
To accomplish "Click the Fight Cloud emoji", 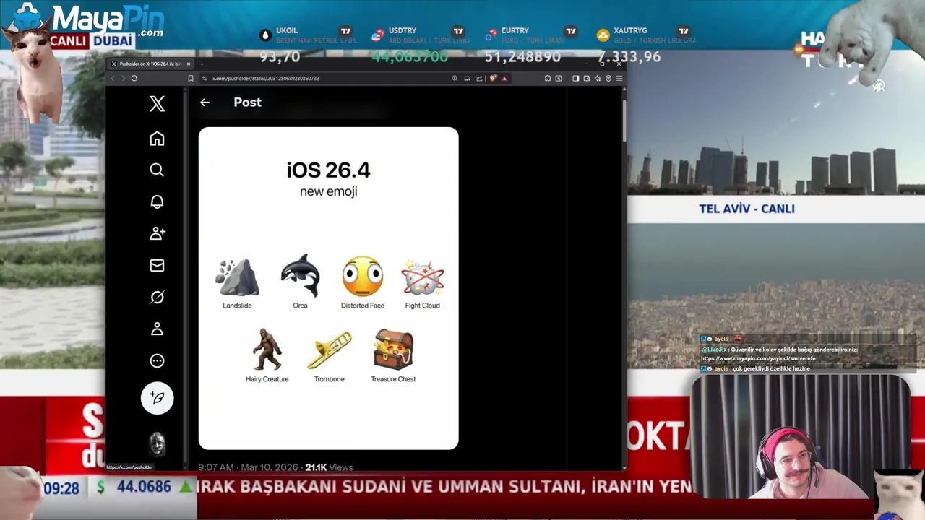I will tap(422, 277).
